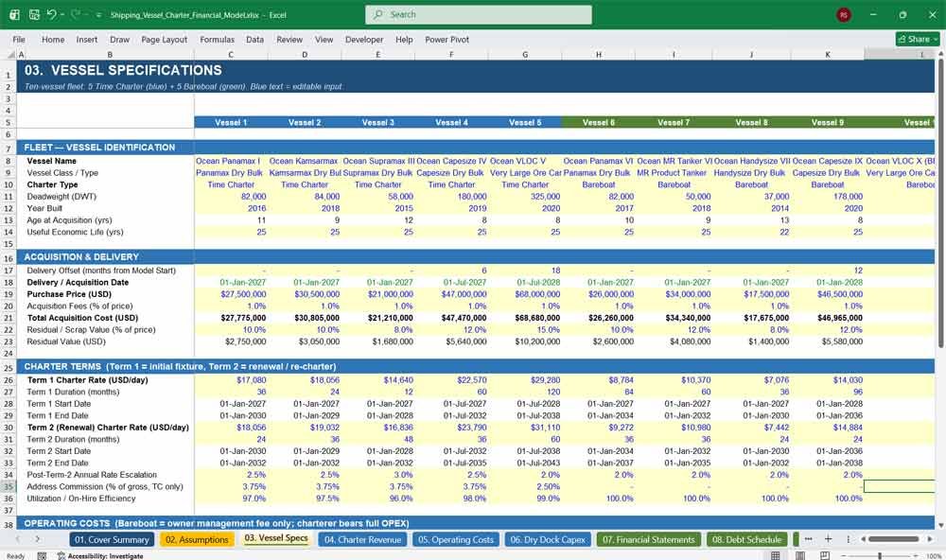946x560 pixels.
Task: Switch to Page Layout view icon
Action: (x=799, y=555)
